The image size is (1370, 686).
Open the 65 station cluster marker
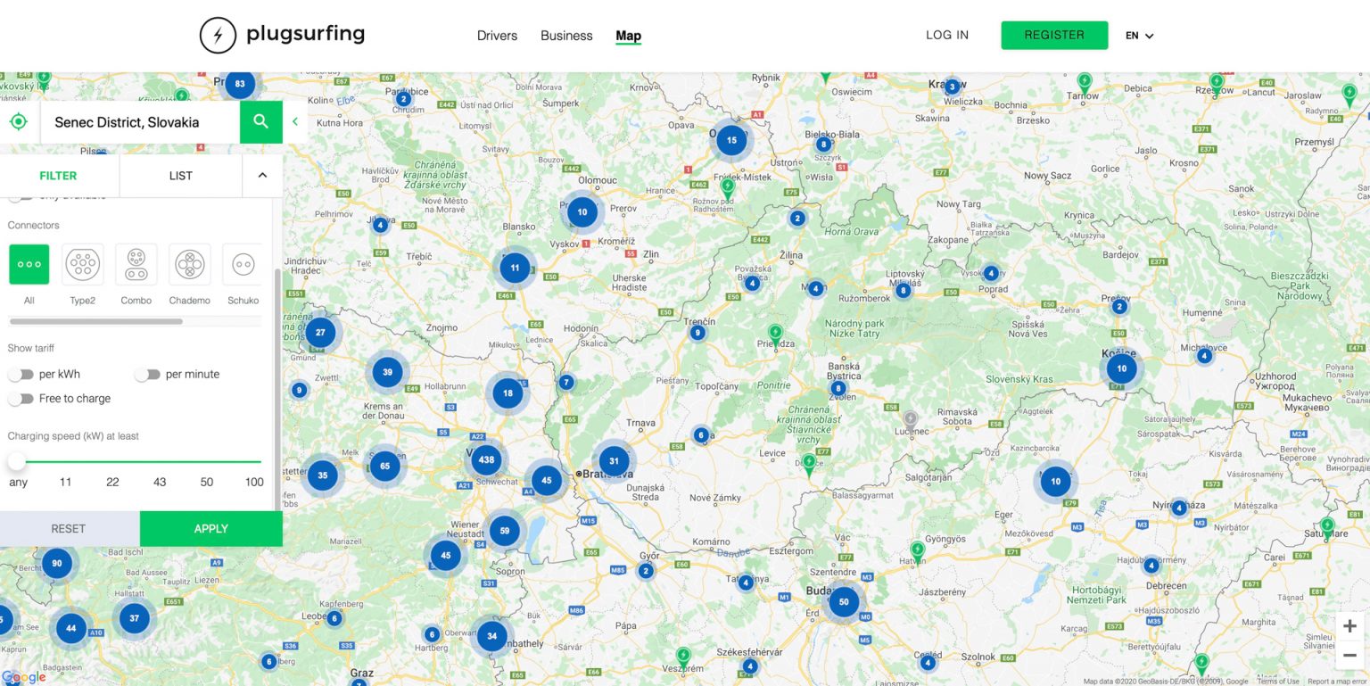coord(385,466)
